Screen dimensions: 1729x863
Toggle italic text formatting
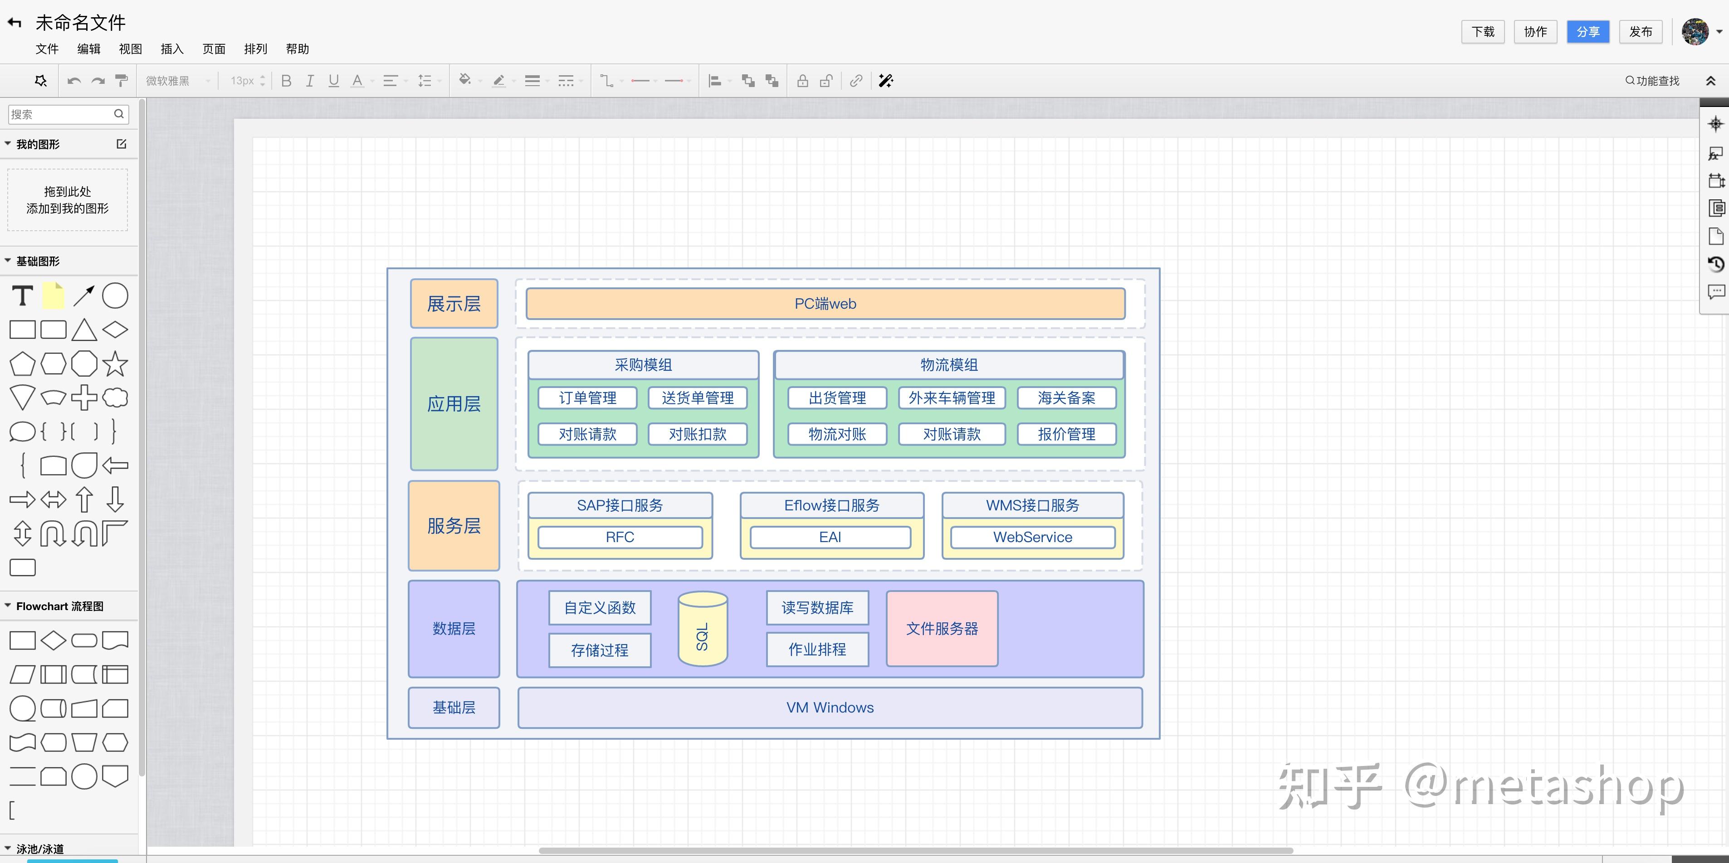pos(309,81)
